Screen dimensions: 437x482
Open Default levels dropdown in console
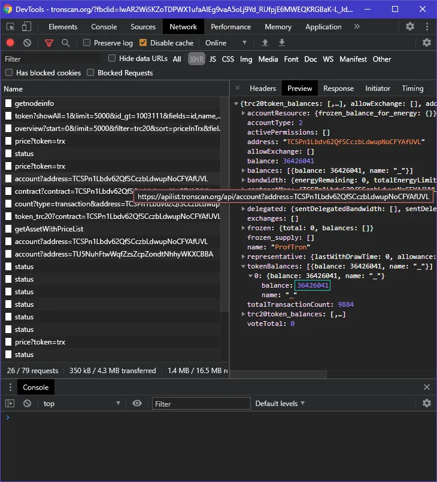[280, 403]
